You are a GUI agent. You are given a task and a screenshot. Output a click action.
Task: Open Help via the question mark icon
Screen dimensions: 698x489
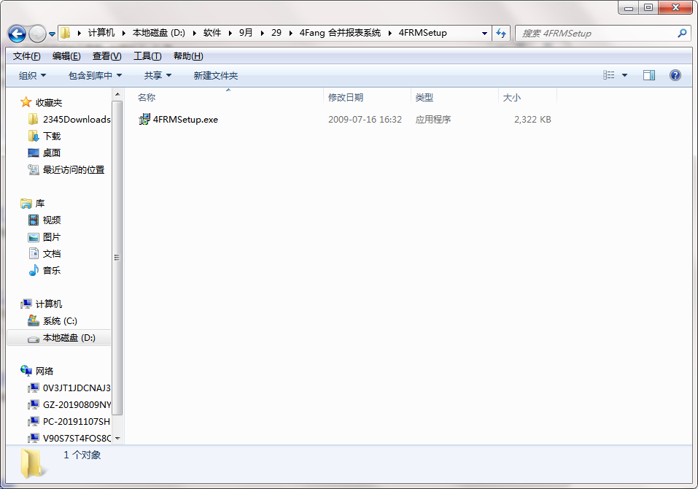click(675, 74)
